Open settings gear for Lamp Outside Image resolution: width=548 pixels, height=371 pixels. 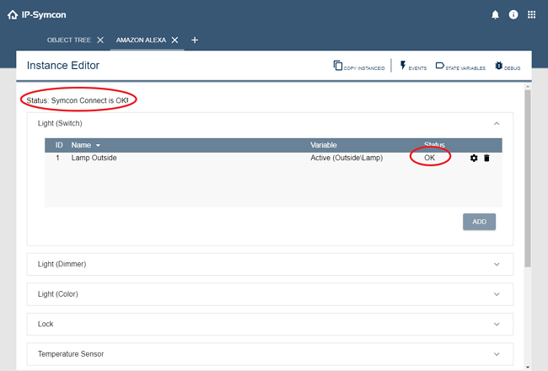point(474,158)
